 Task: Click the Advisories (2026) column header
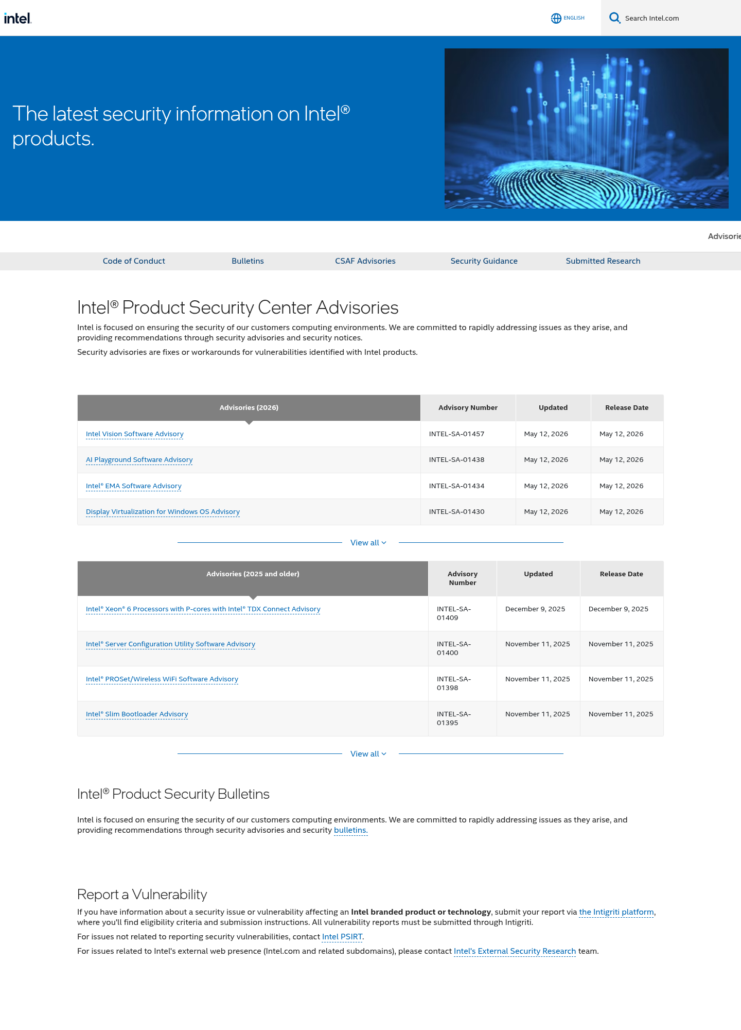249,408
